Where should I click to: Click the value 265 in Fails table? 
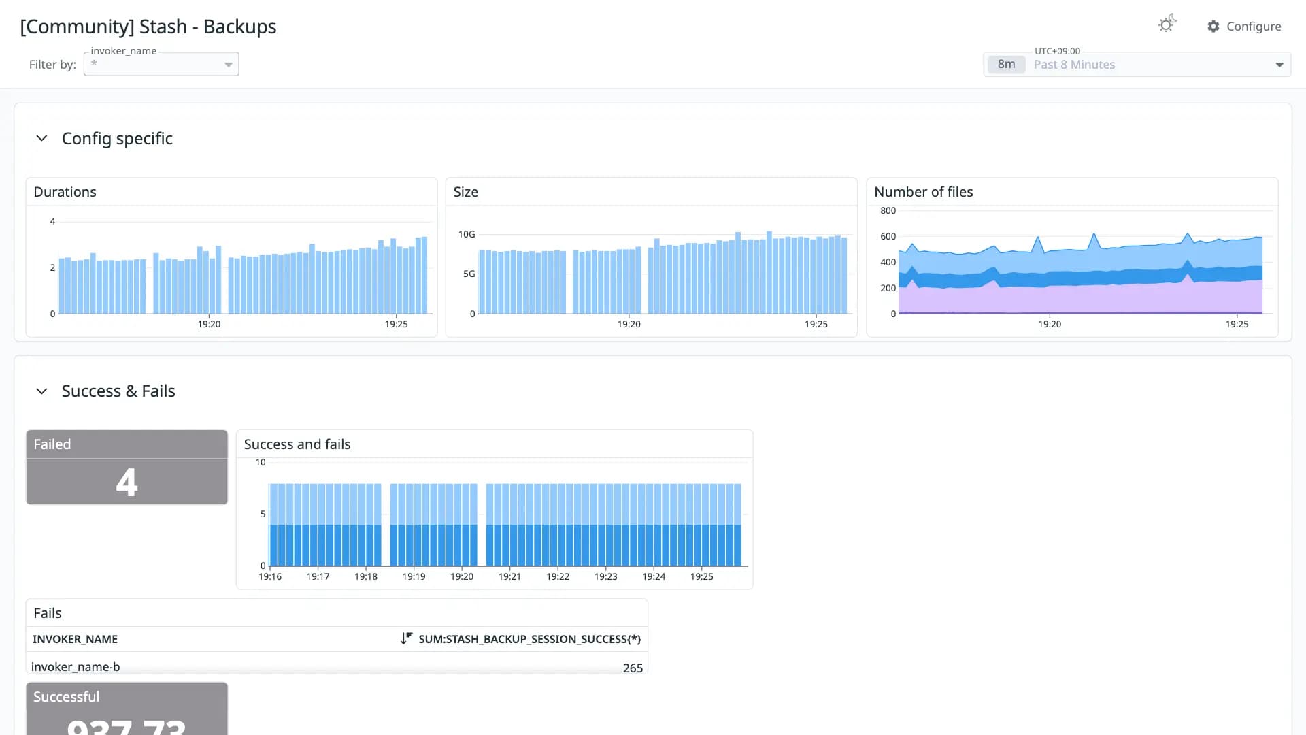(633, 668)
